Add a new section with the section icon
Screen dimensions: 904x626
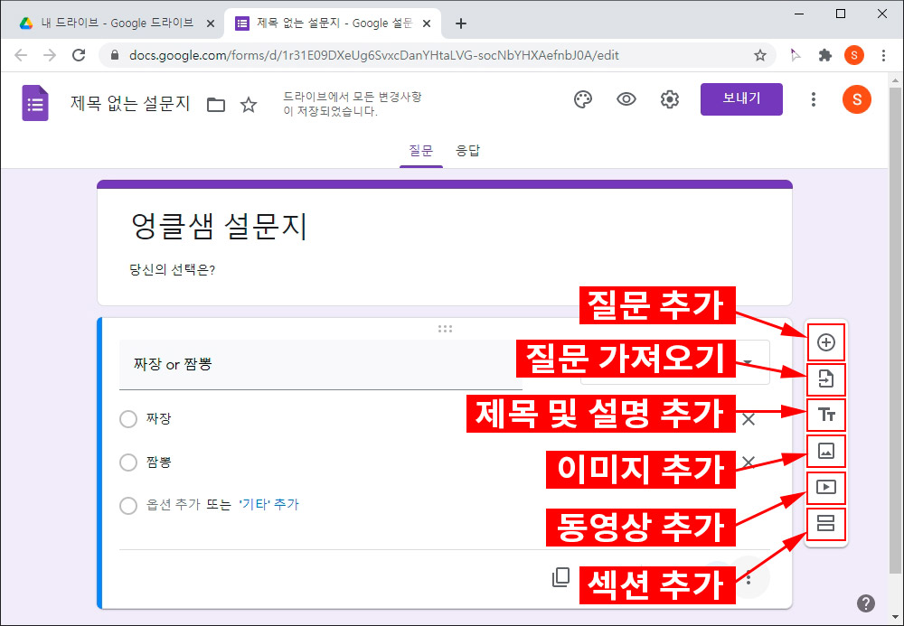tap(825, 524)
